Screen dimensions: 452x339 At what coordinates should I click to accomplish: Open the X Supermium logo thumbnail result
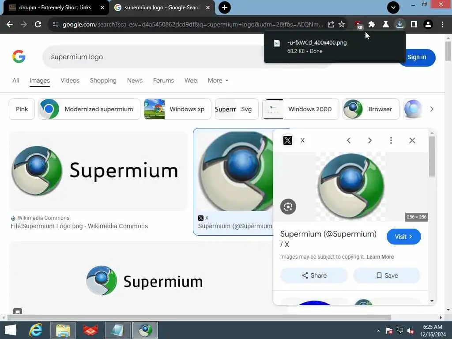click(x=234, y=171)
